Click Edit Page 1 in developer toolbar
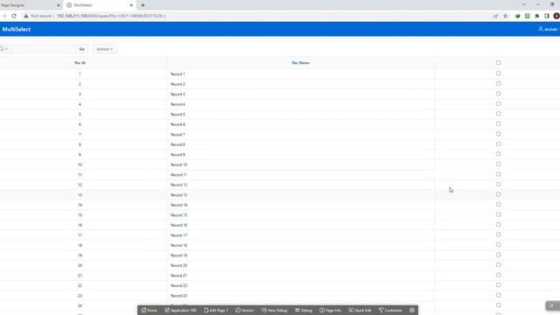Screen dimensions: 560x315 [216, 310]
